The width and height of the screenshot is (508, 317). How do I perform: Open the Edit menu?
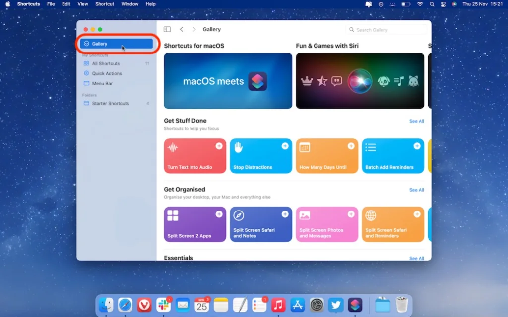[x=66, y=4]
